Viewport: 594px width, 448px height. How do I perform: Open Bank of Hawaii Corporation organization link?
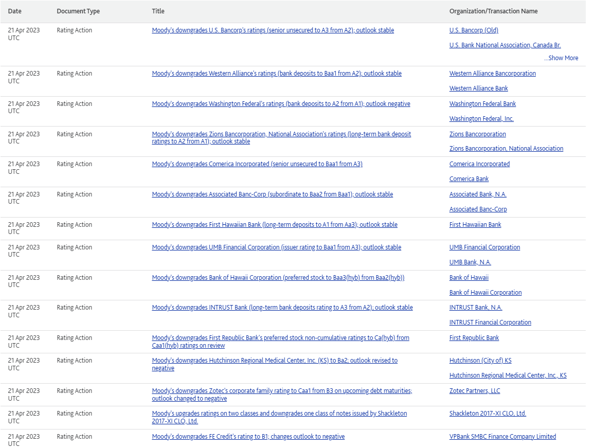click(485, 293)
